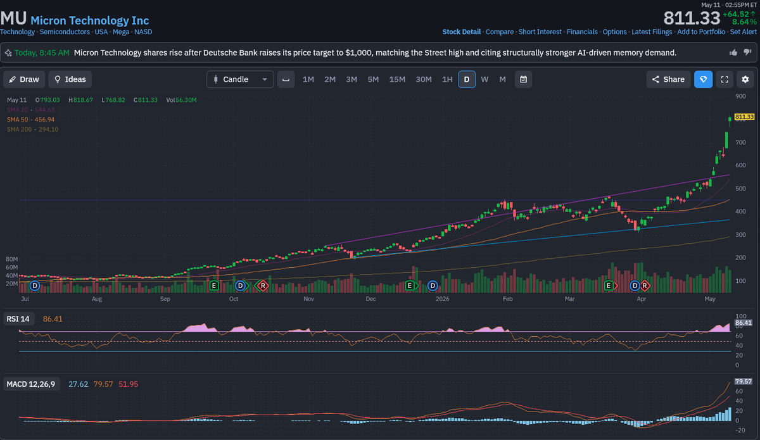Viewport: 760px width, 440px height.
Task: Select the D daily timeframe
Action: pyautogui.click(x=467, y=79)
